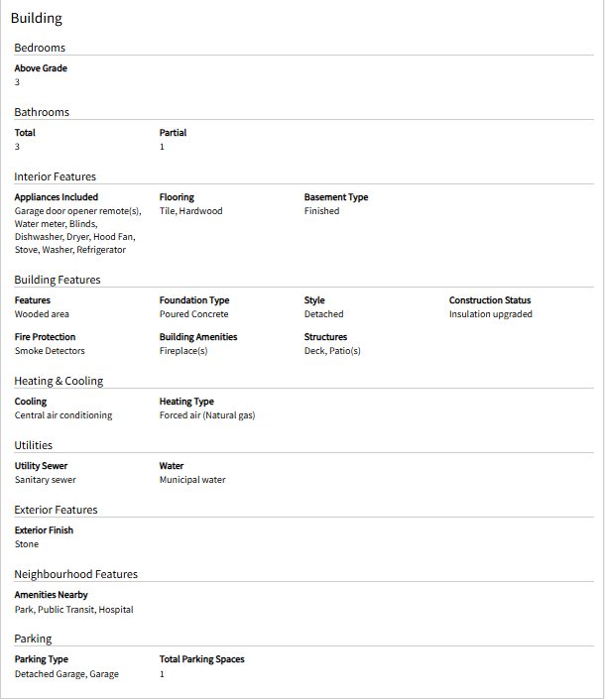Click the Building section heading
The width and height of the screenshot is (605, 699).
pos(37,18)
